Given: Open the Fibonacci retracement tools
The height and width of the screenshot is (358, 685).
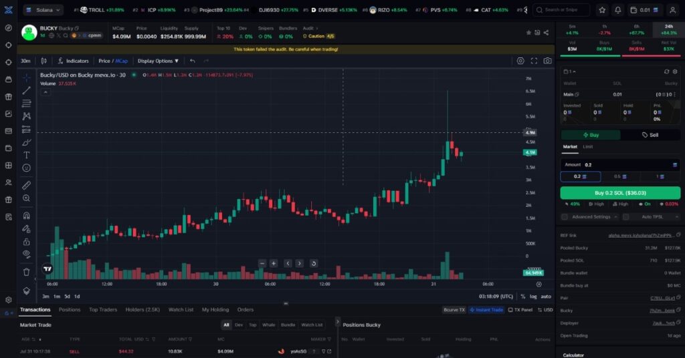Looking at the screenshot, I should click(x=27, y=104).
